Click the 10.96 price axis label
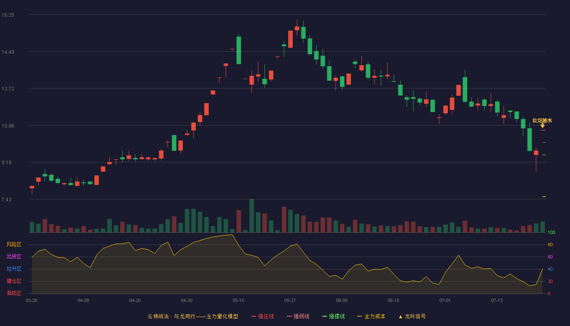570x326 pixels. [x=8, y=126]
